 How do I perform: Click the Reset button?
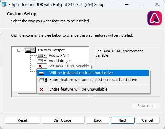23,120
